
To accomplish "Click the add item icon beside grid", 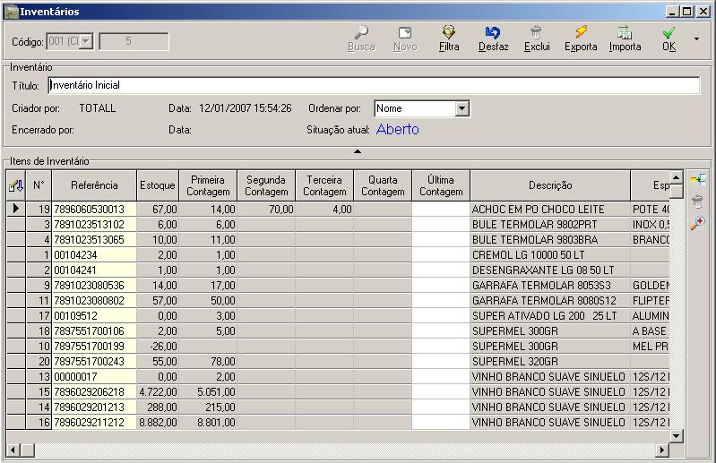I will (697, 180).
